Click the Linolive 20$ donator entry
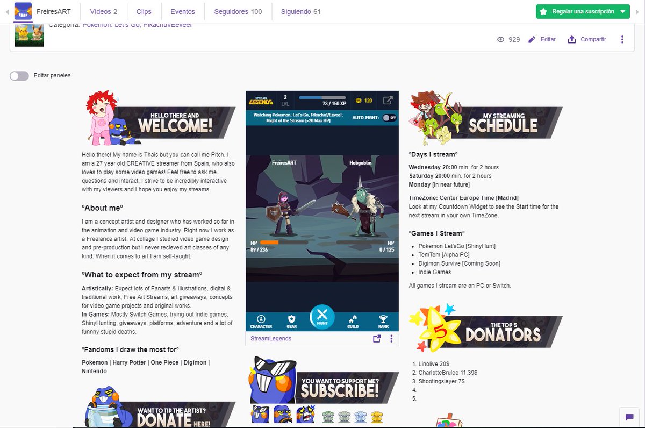Viewport: 645px width, 428px height. (433, 364)
